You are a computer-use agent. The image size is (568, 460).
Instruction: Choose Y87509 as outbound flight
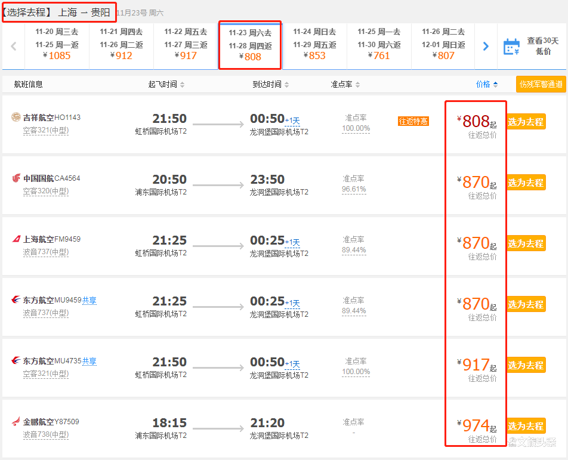pyautogui.click(x=526, y=426)
